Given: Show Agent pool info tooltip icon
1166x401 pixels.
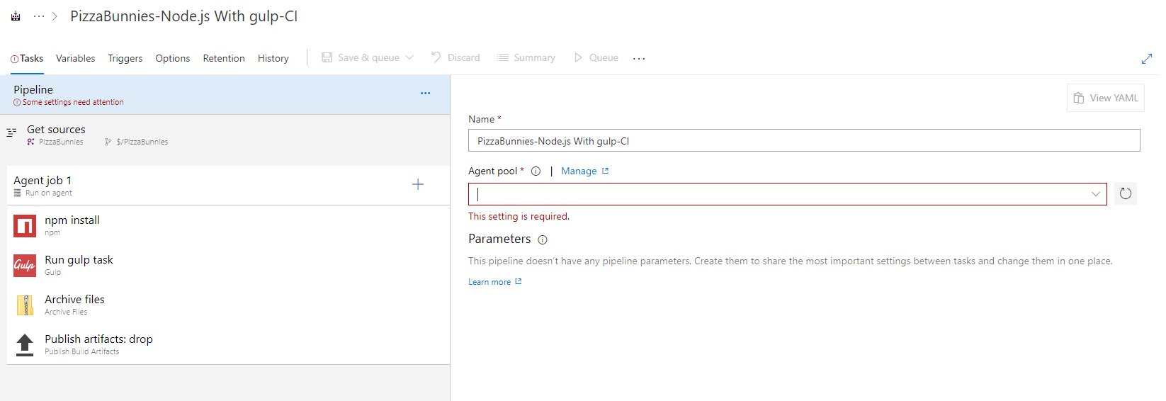Looking at the screenshot, I should pyautogui.click(x=536, y=171).
